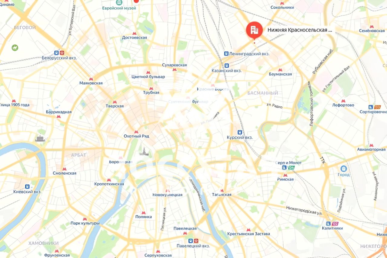Select the Калитники D2 station marker

(x=332, y=224)
